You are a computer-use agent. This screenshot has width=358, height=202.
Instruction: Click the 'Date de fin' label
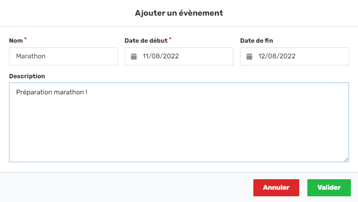256,41
